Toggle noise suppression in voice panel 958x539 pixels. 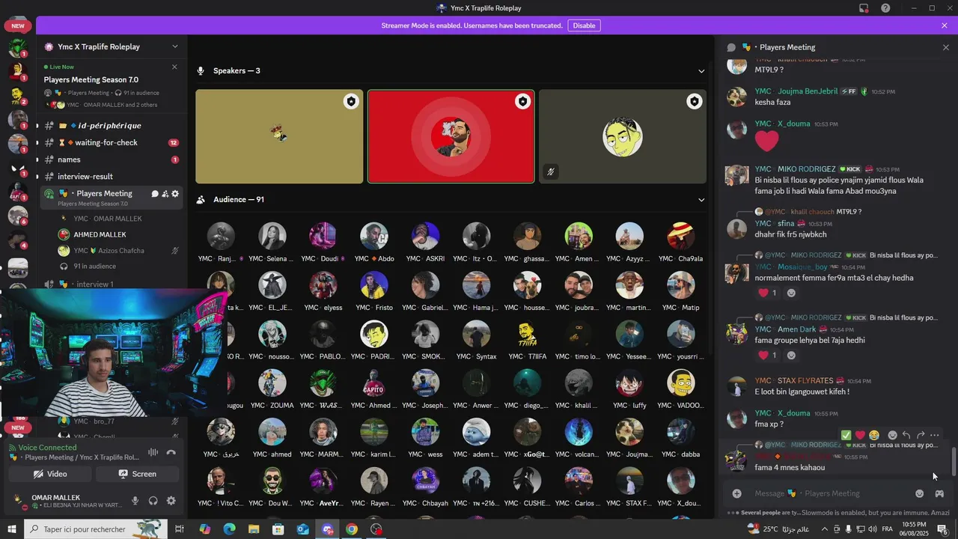tap(153, 452)
